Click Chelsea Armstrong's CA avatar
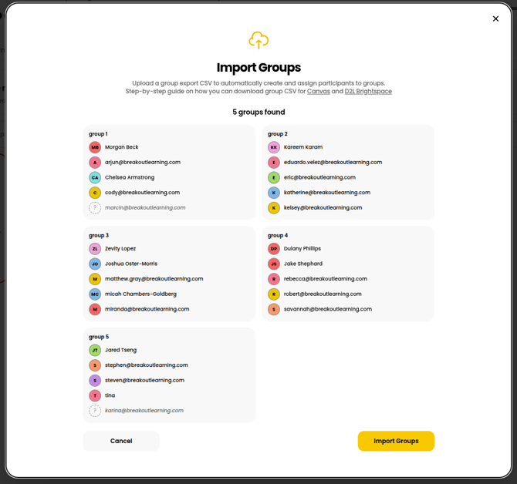The width and height of the screenshot is (517, 484). [x=95, y=177]
